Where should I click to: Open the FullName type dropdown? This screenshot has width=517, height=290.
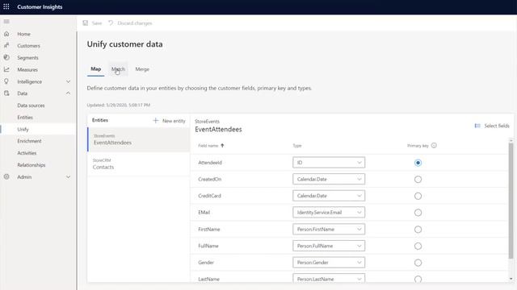click(329, 246)
